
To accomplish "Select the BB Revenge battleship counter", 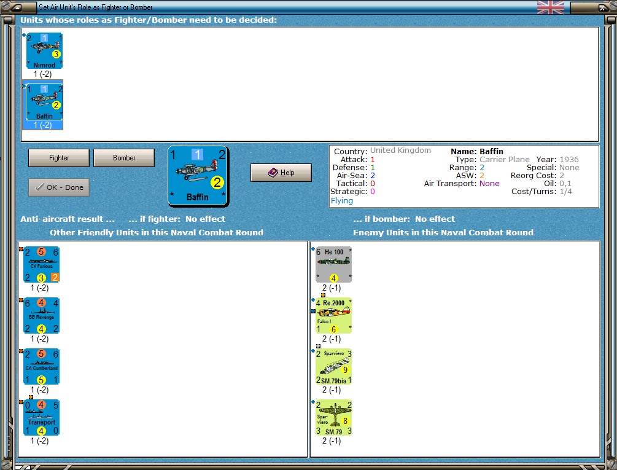I will pyautogui.click(x=41, y=315).
